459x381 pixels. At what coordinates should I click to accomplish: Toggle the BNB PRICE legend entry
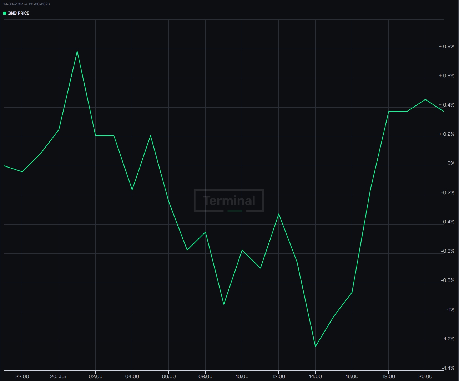point(16,13)
